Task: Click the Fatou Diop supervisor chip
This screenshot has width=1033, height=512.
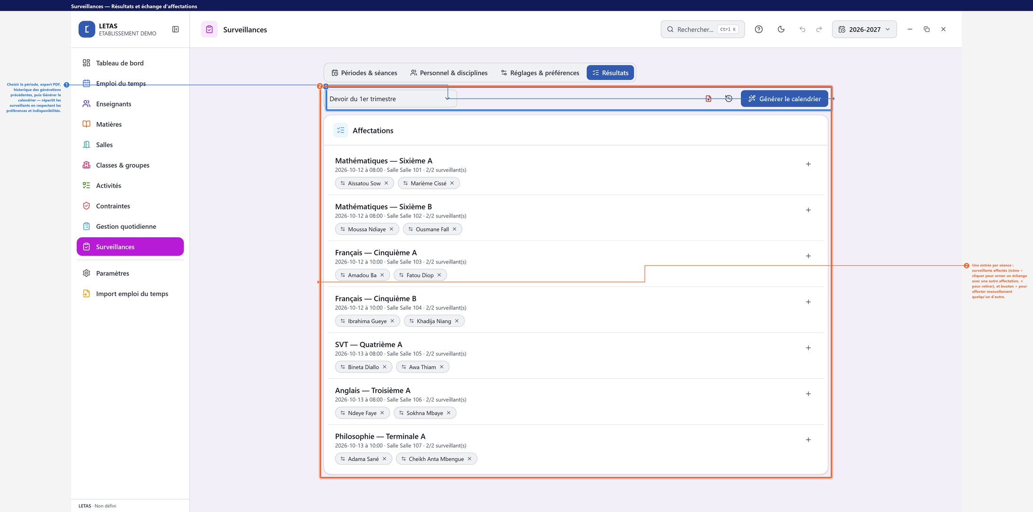Action: 420,275
